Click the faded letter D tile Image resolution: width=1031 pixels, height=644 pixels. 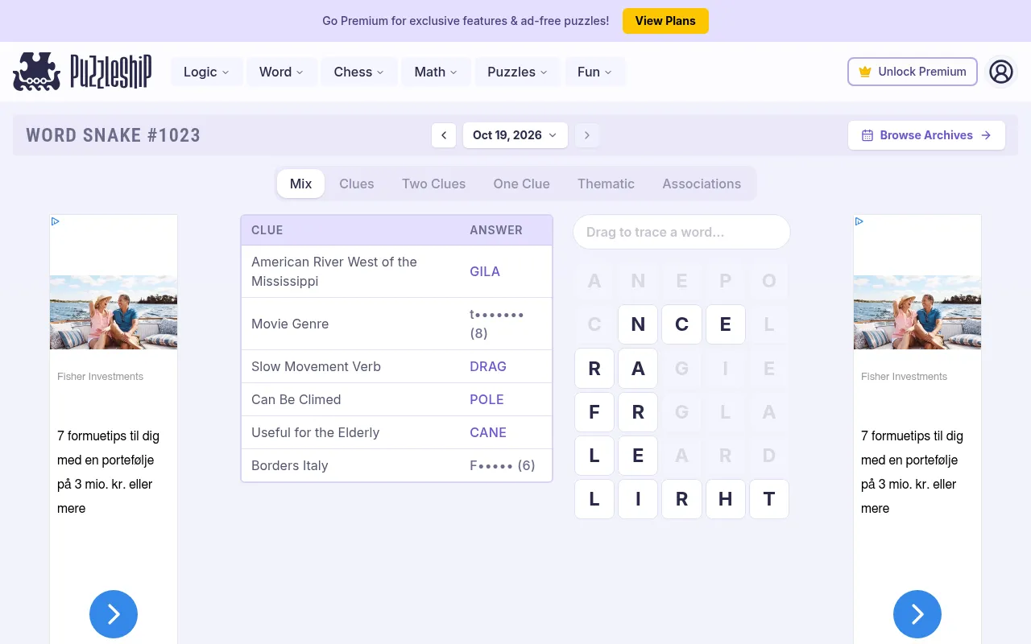769,456
